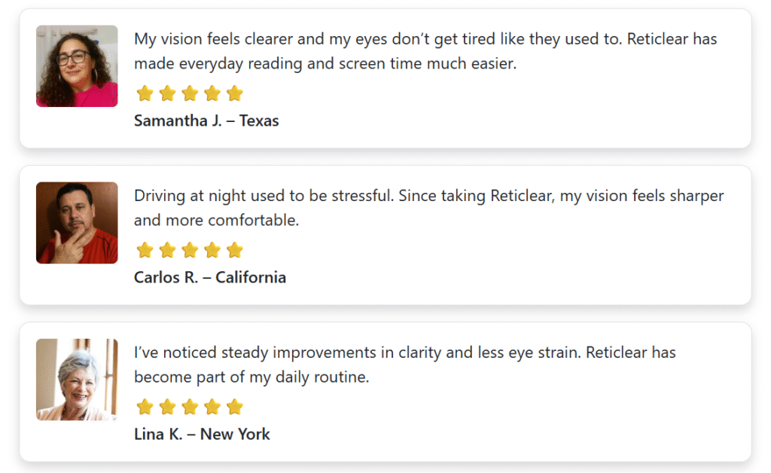Viewport: 771px width, 473px height.
Task: Click the fifth star in Lina's rating
Action: coord(235,407)
